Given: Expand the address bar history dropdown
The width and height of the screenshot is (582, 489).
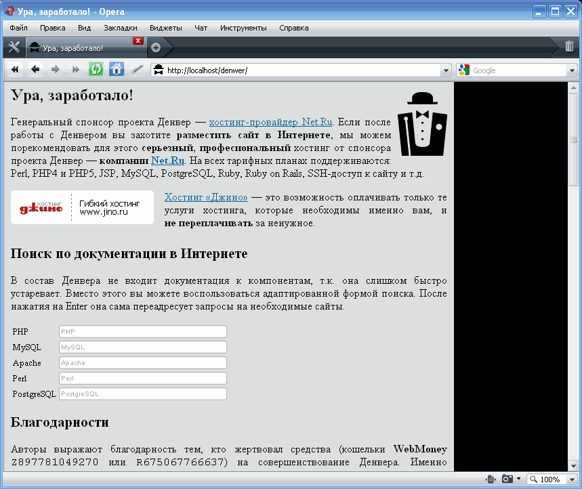Looking at the screenshot, I should click(x=446, y=70).
